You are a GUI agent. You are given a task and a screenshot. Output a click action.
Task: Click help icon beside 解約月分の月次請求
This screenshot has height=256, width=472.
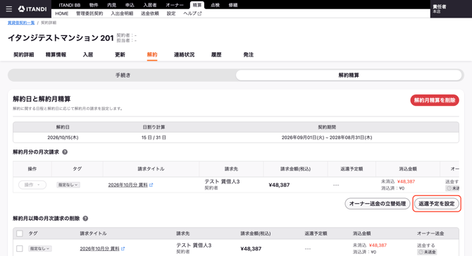pyautogui.click(x=65, y=152)
